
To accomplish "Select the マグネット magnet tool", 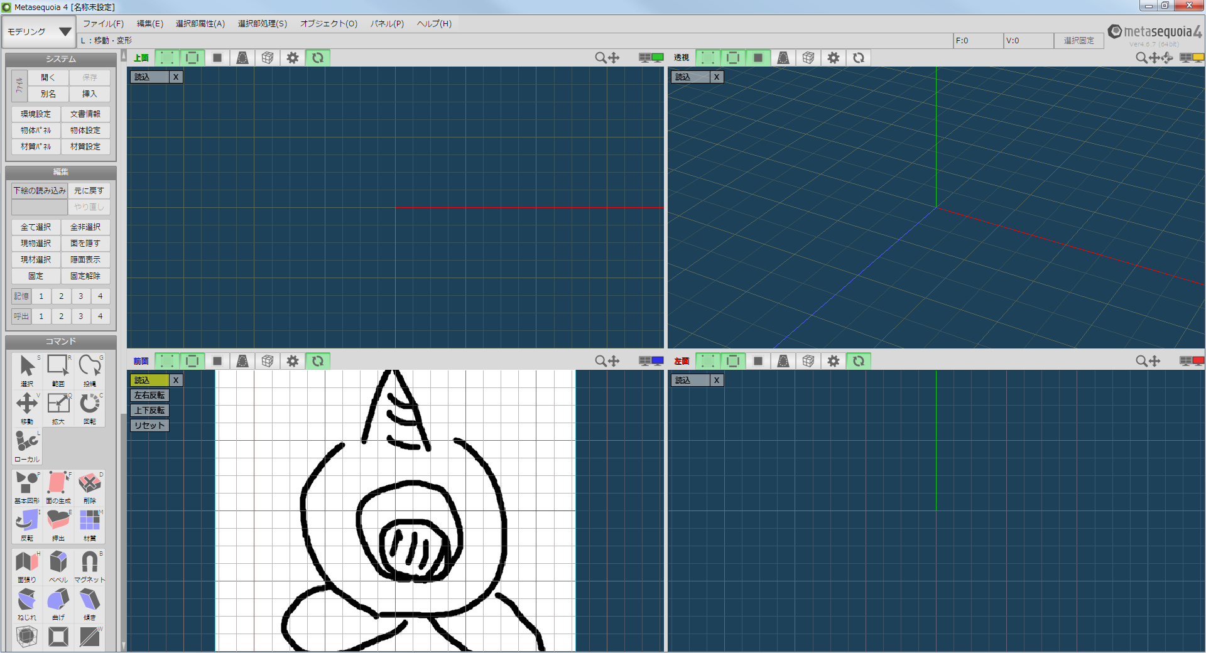I will pos(90,566).
